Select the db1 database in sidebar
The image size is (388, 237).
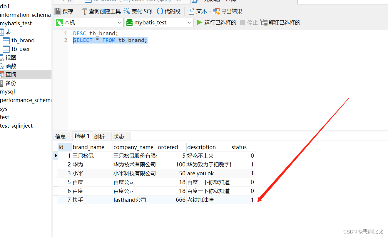(5, 6)
